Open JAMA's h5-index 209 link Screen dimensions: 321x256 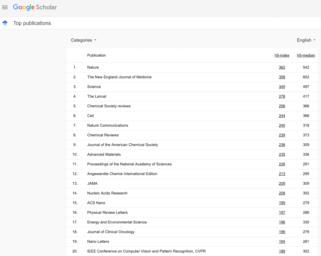[x=282, y=184]
